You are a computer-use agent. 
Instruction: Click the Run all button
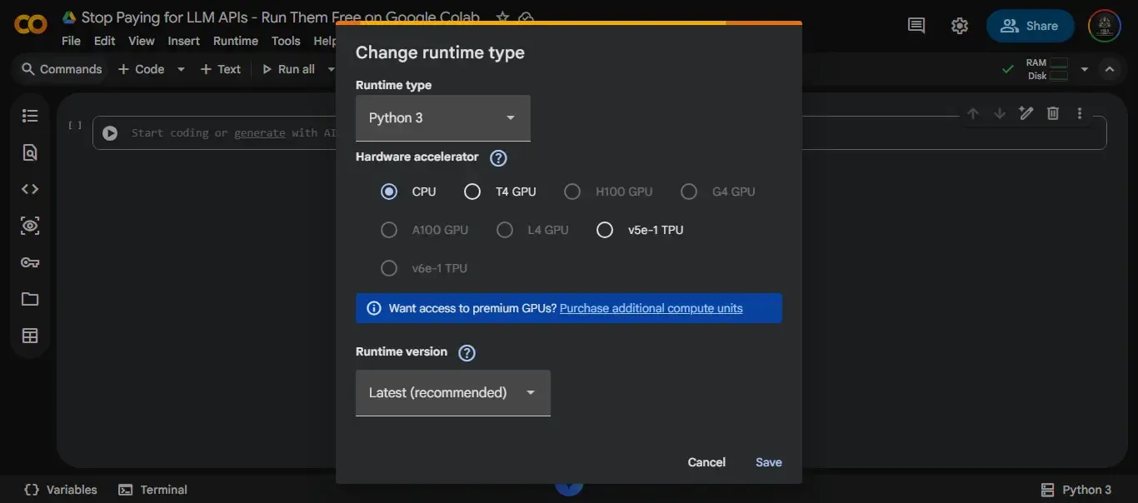(x=288, y=69)
